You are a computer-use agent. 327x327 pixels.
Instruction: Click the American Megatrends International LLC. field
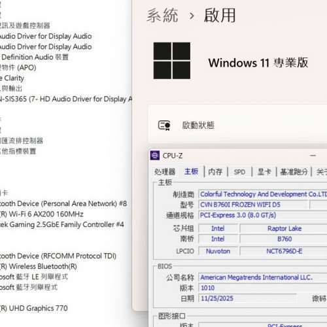click(263, 277)
